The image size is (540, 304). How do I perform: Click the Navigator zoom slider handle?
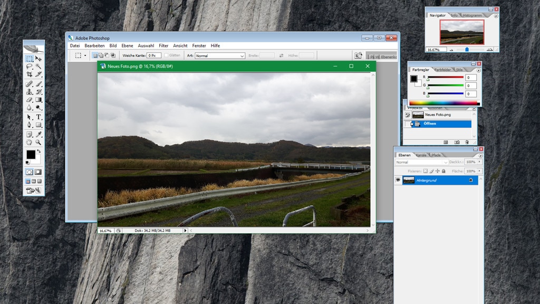click(467, 49)
